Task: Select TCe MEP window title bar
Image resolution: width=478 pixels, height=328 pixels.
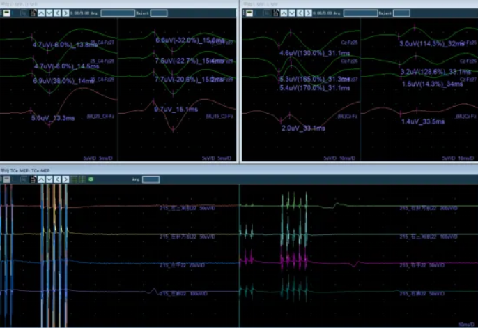Action: tap(239, 170)
